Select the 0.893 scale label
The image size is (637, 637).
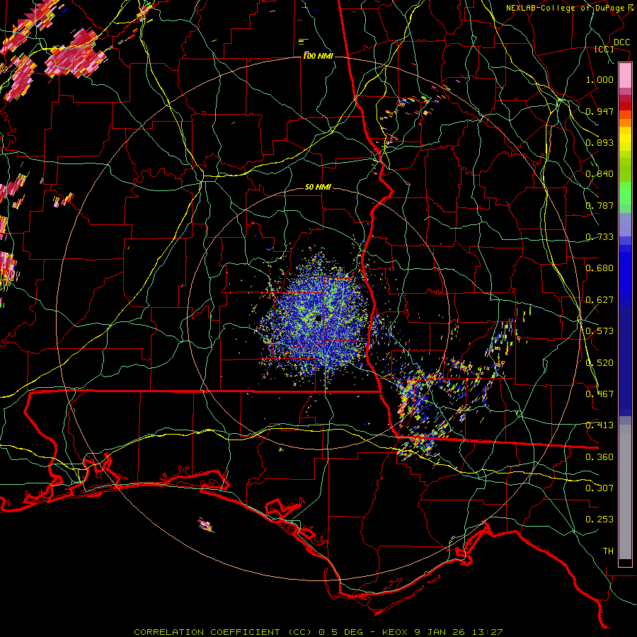click(x=599, y=142)
